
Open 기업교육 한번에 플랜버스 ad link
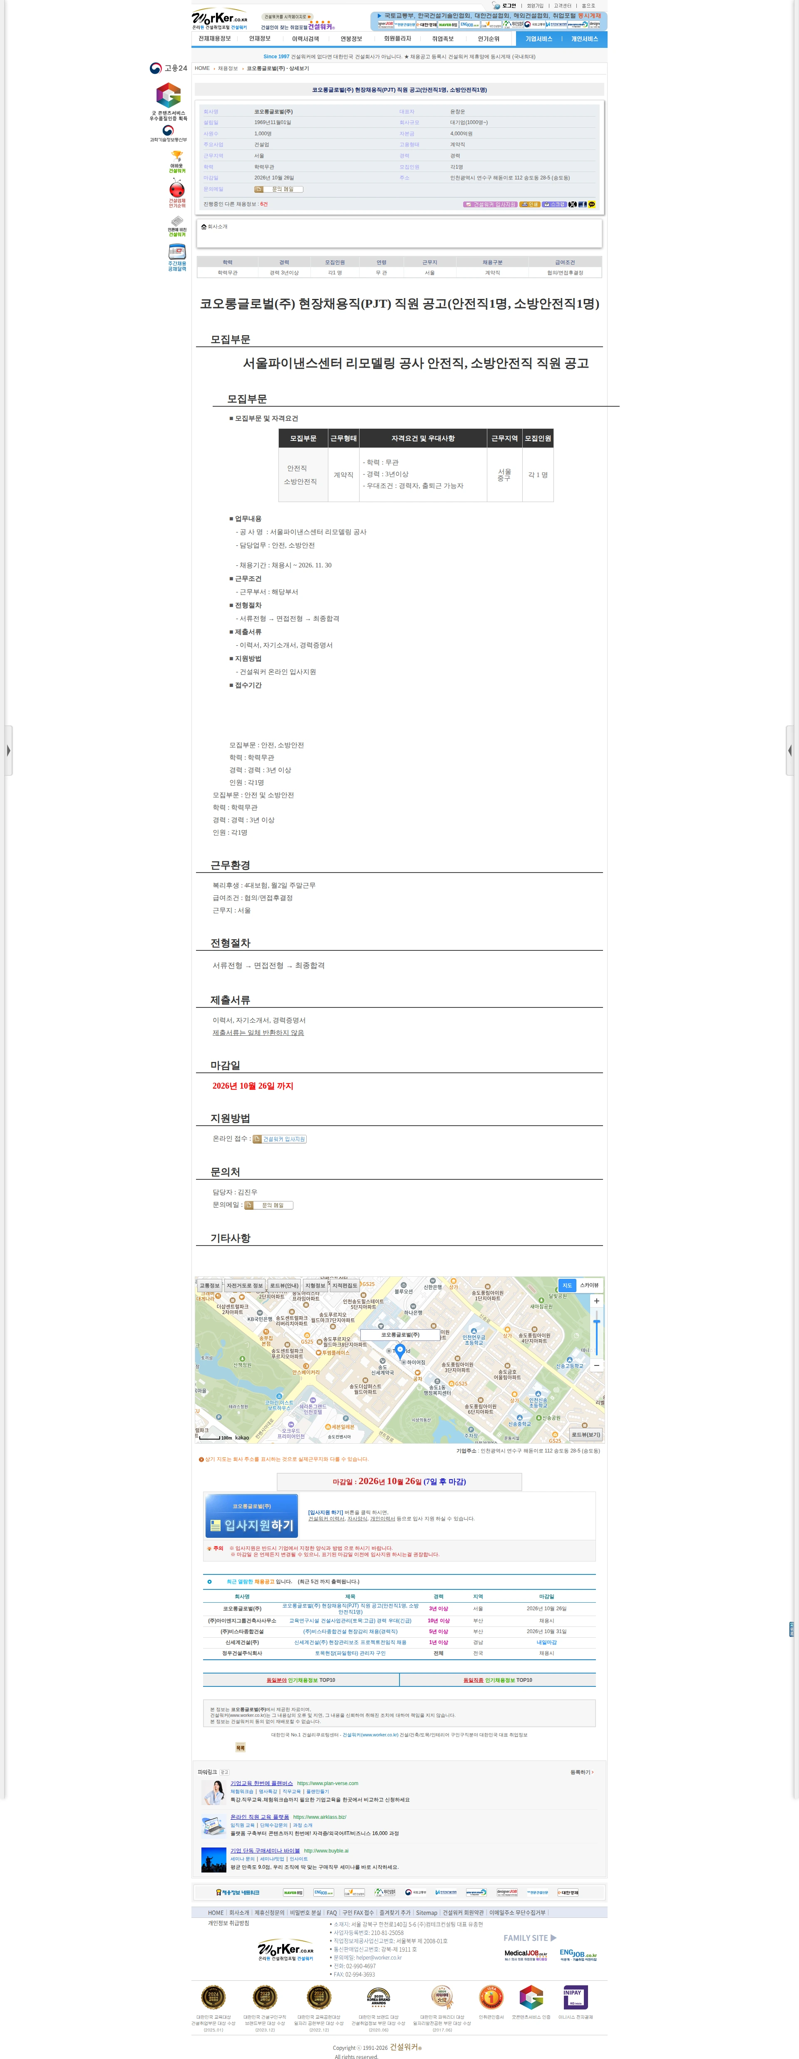[x=261, y=1783]
